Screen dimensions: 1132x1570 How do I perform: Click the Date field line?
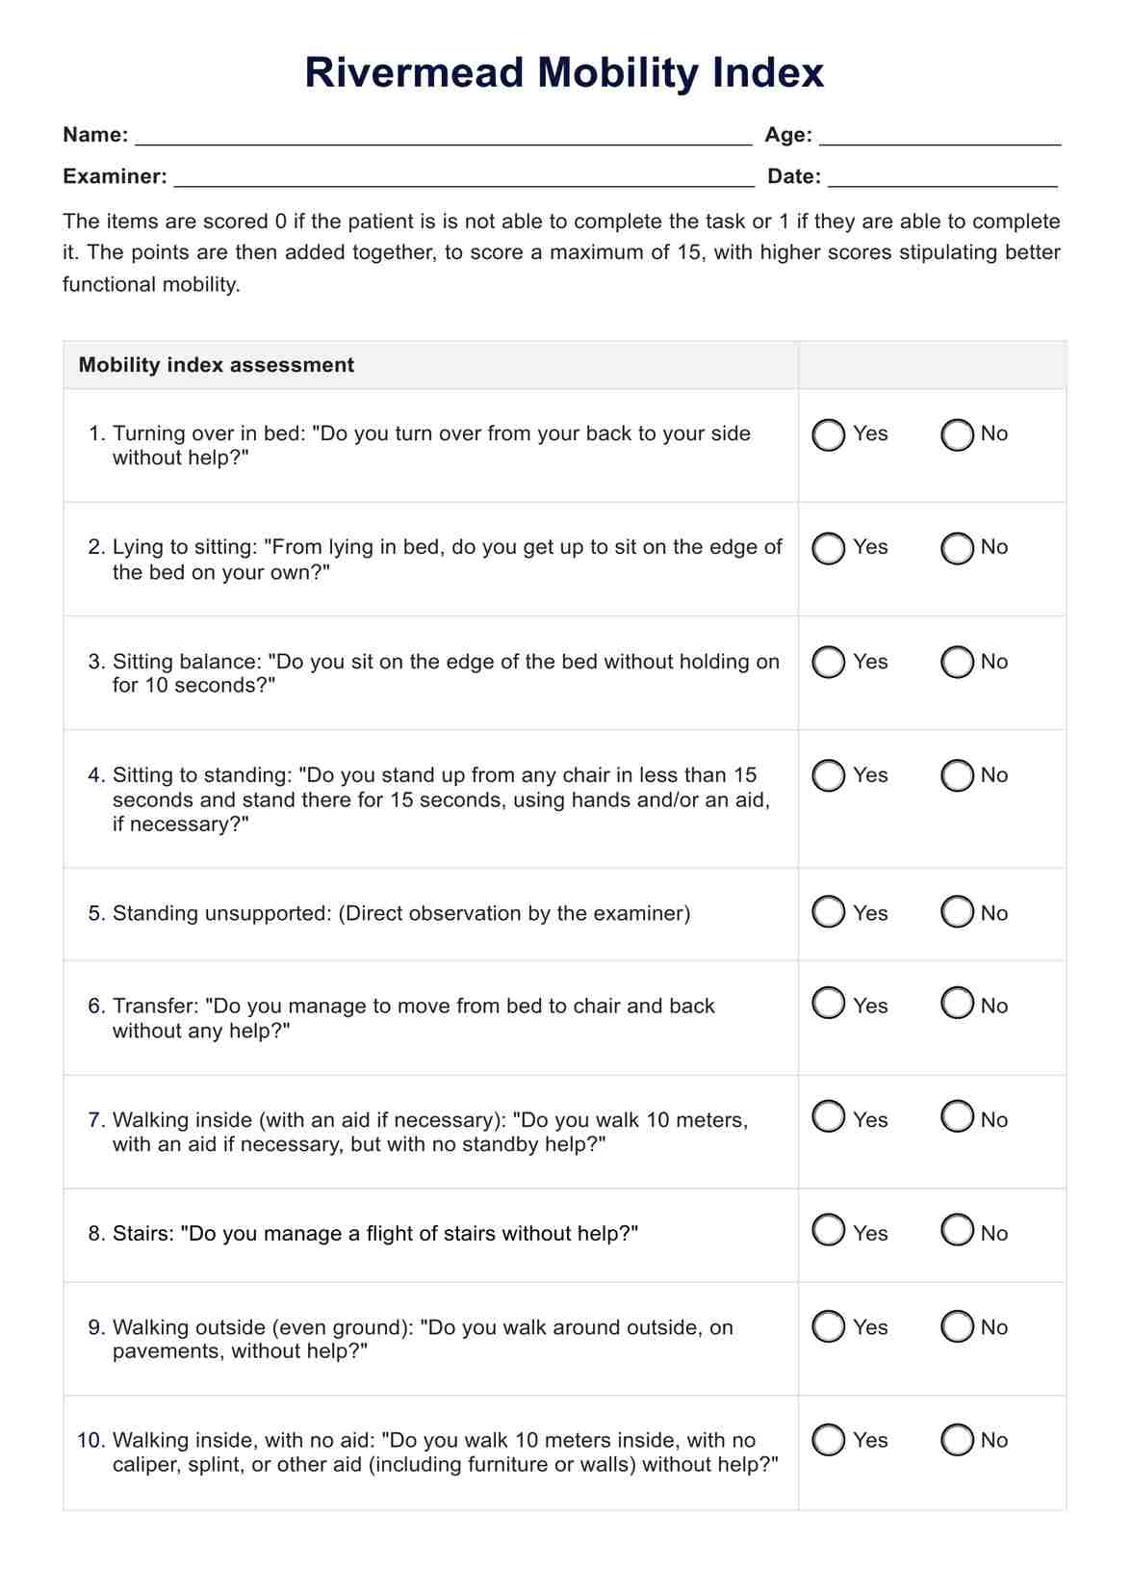click(942, 177)
